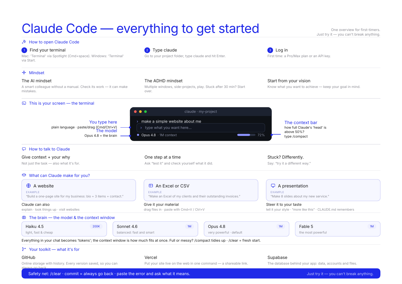Click the green dot in the terminal title bar
402x284 pixels.
point(146,112)
